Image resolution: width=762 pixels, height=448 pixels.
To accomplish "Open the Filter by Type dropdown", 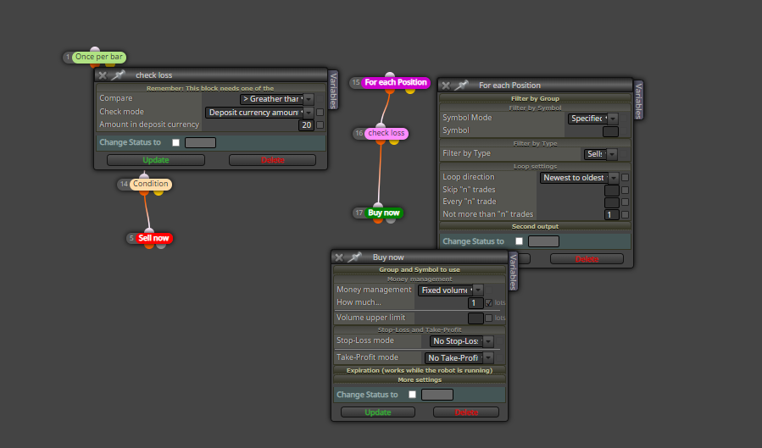I will [x=601, y=154].
